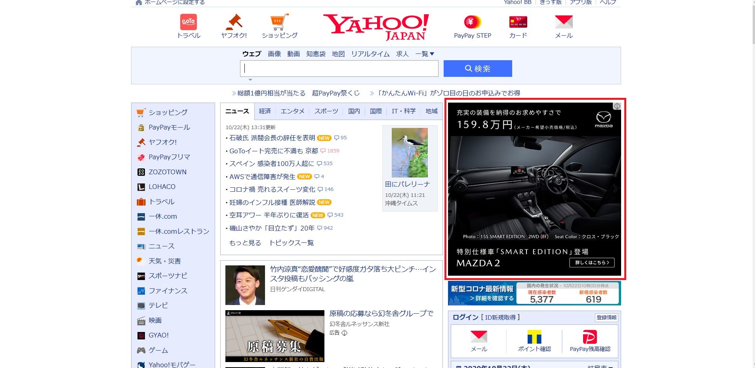Switch to the エンタメ news tab
This screenshot has width=755, height=368.
pyautogui.click(x=292, y=111)
